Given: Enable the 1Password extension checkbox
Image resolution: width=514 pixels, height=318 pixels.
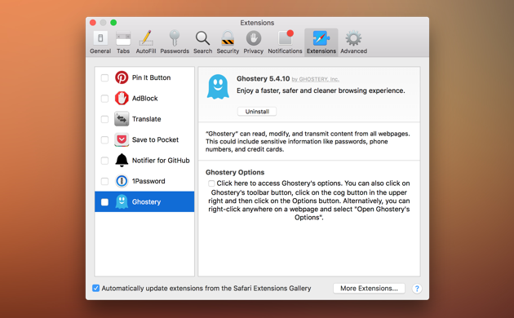Looking at the screenshot, I should (104, 182).
